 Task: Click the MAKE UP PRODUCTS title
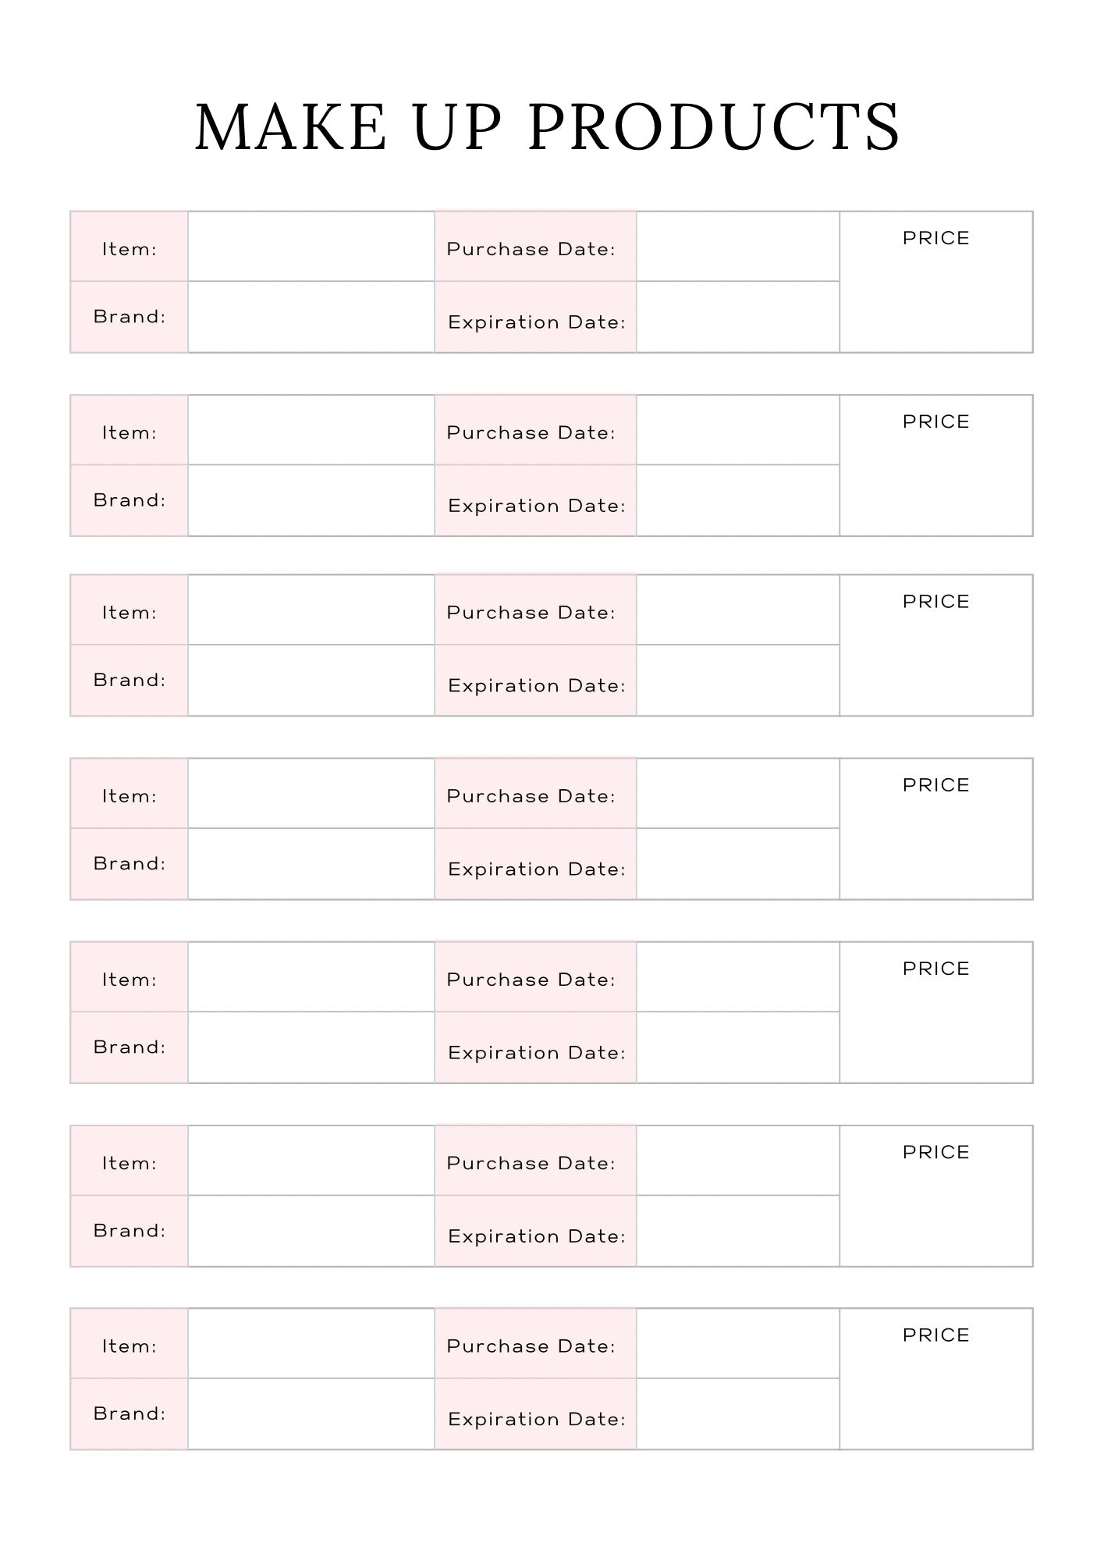tap(548, 126)
